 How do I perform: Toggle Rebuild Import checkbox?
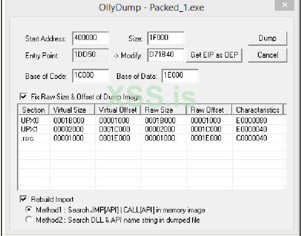(24, 199)
